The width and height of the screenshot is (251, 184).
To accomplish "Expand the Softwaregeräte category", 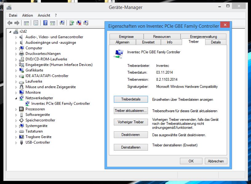I will click(16, 115).
